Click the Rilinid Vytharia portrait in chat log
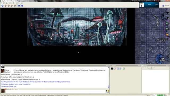 pyautogui.click(x=3, y=71)
